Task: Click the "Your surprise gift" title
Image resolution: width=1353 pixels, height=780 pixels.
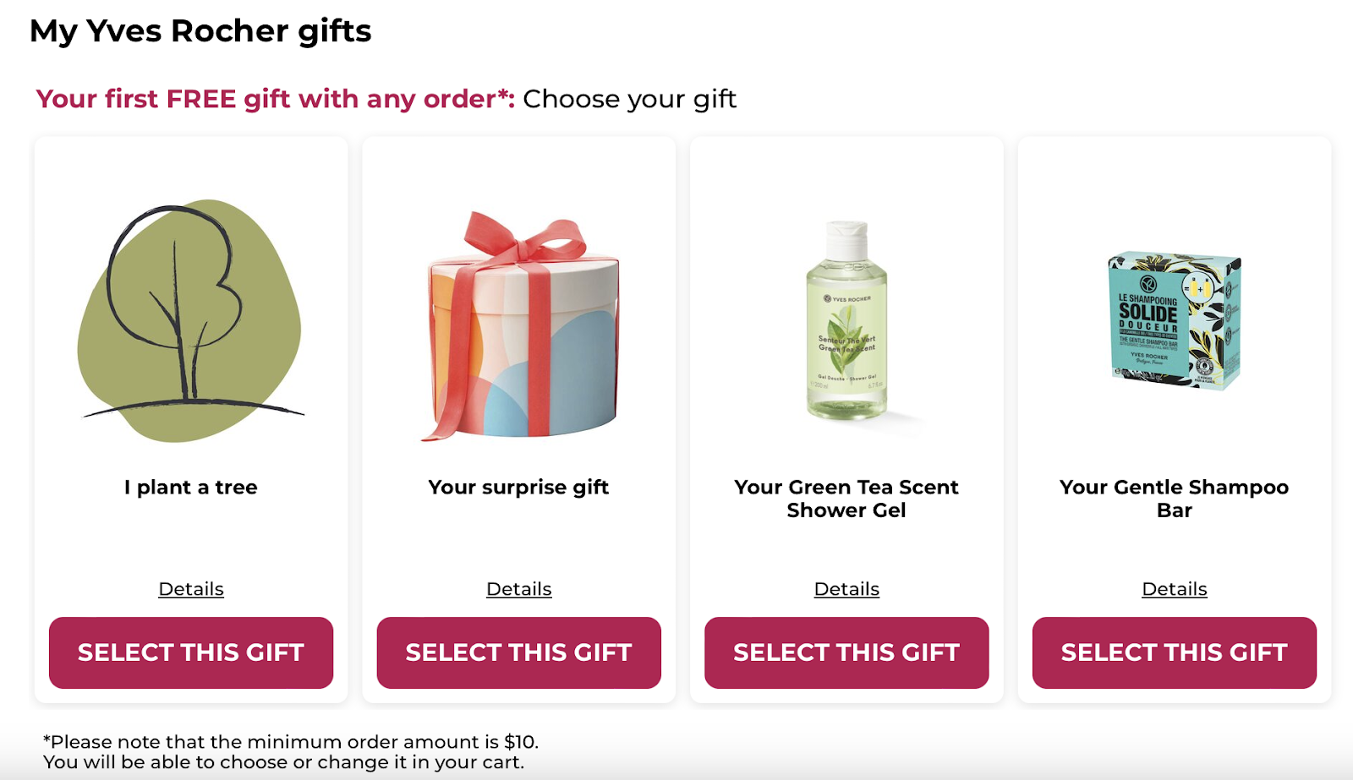Action: click(x=519, y=488)
